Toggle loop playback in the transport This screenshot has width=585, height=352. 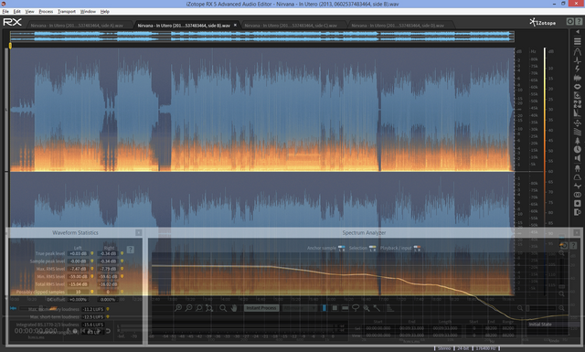click(108, 331)
